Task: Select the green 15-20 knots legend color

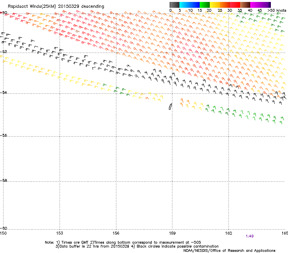Action: [205, 5]
